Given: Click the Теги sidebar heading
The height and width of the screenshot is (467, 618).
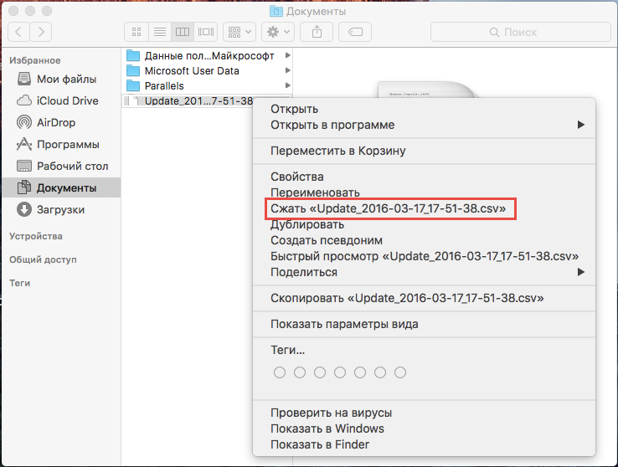Looking at the screenshot, I should (x=20, y=283).
